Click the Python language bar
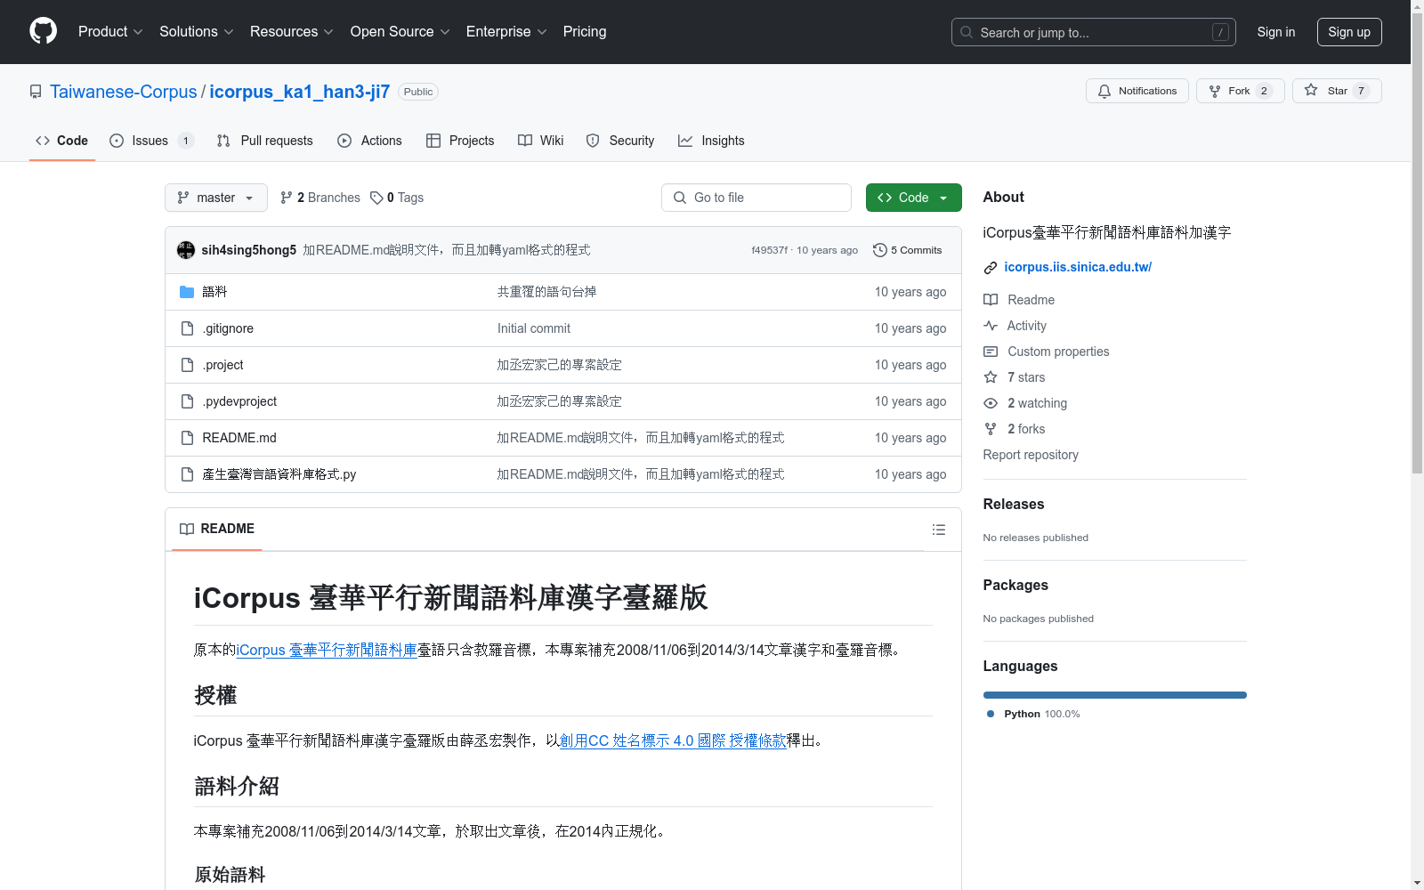This screenshot has width=1424, height=890. click(1115, 695)
